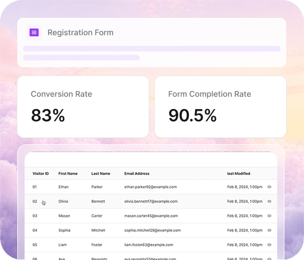Click eye icon in Sophia Mitchell's row
The image size is (304, 260).
[269, 230]
